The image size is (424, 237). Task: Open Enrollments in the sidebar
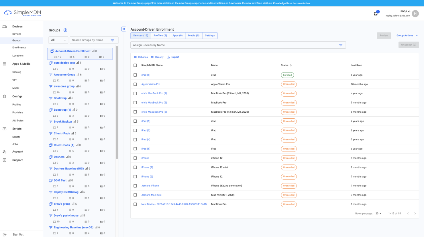(x=19, y=48)
